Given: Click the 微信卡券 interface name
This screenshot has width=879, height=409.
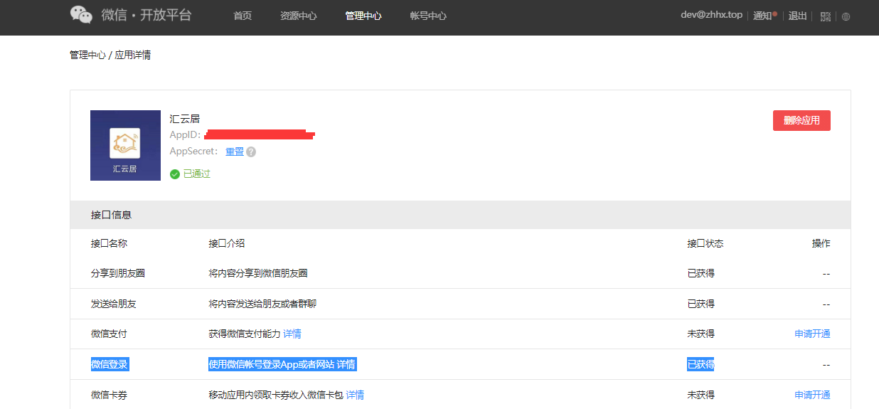Looking at the screenshot, I should pyautogui.click(x=109, y=395).
